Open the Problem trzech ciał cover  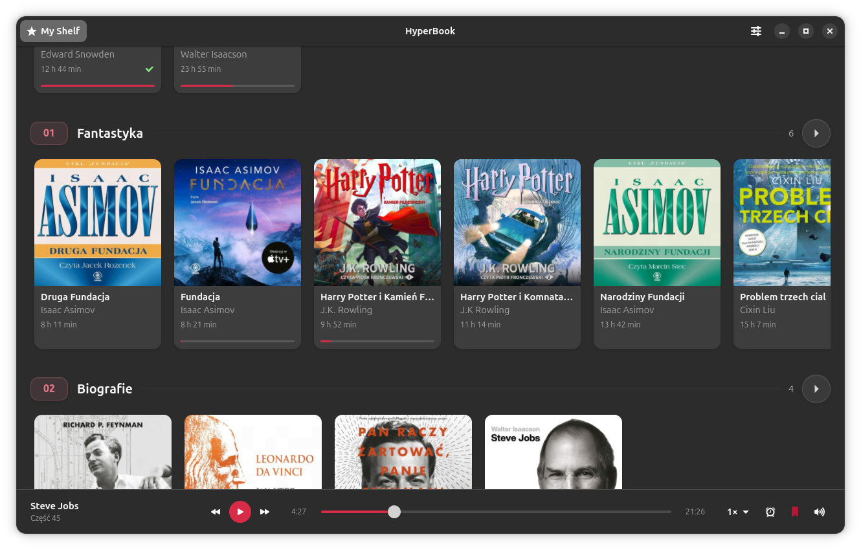click(782, 223)
